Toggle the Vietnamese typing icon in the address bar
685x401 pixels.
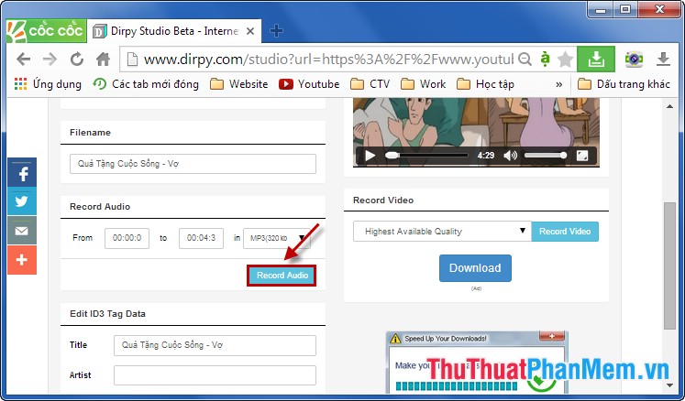[x=545, y=59]
